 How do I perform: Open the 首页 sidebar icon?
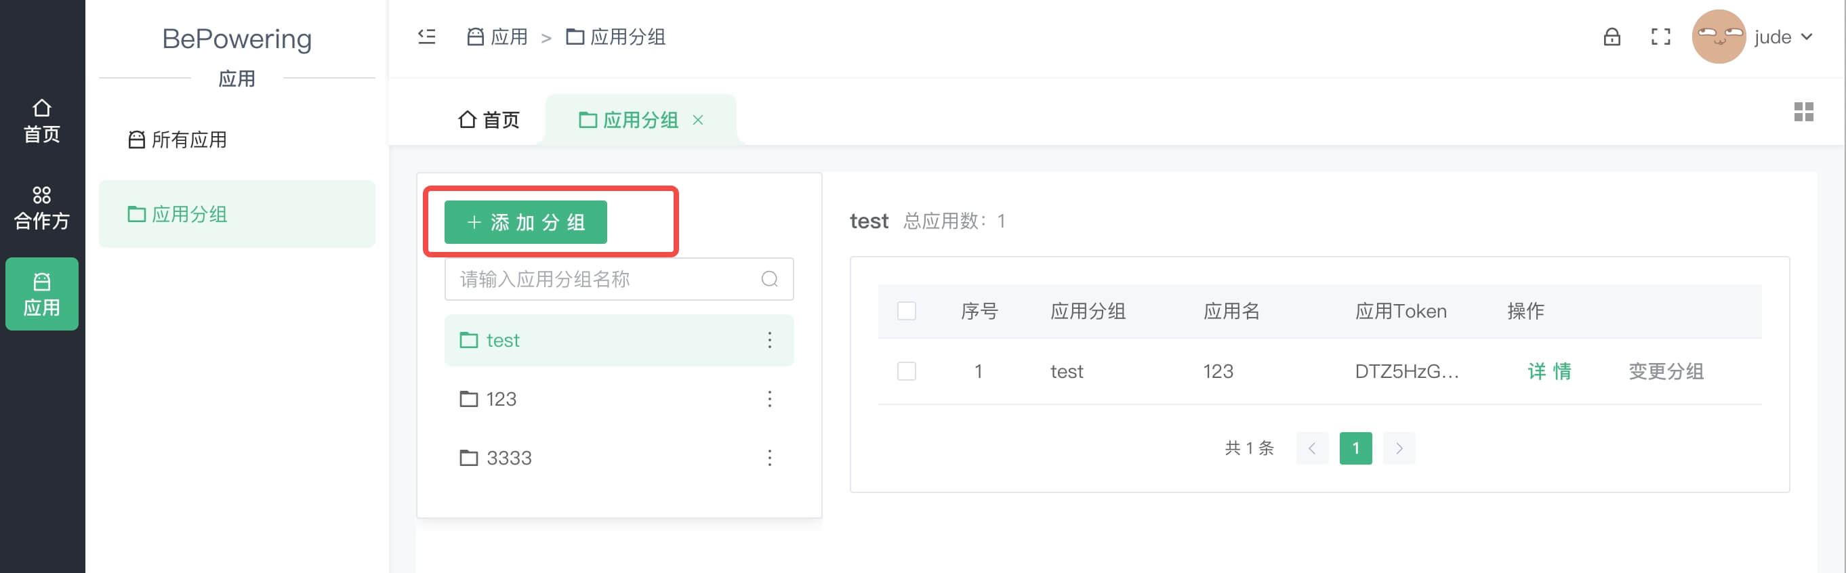point(41,121)
